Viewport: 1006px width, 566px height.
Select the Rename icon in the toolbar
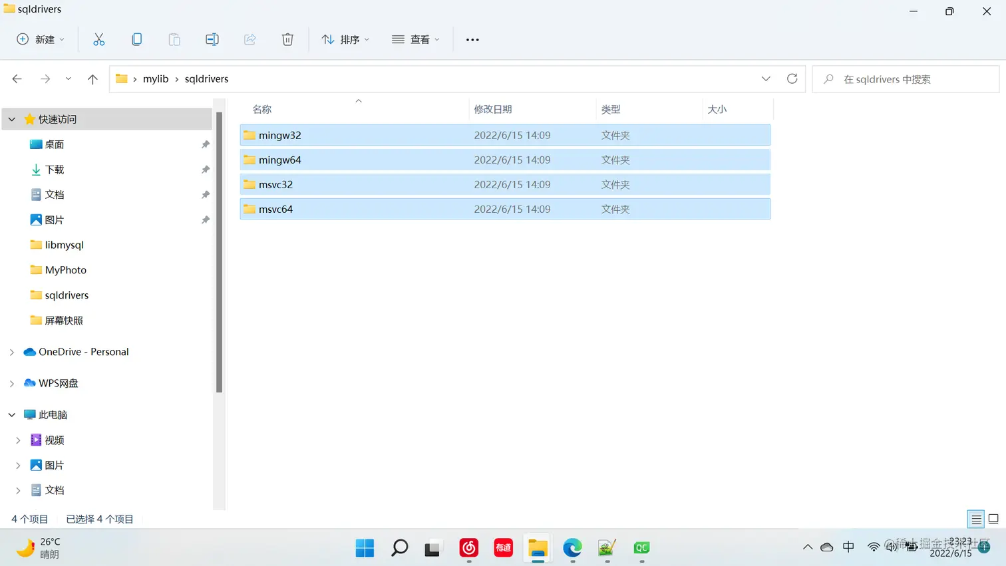tap(212, 39)
